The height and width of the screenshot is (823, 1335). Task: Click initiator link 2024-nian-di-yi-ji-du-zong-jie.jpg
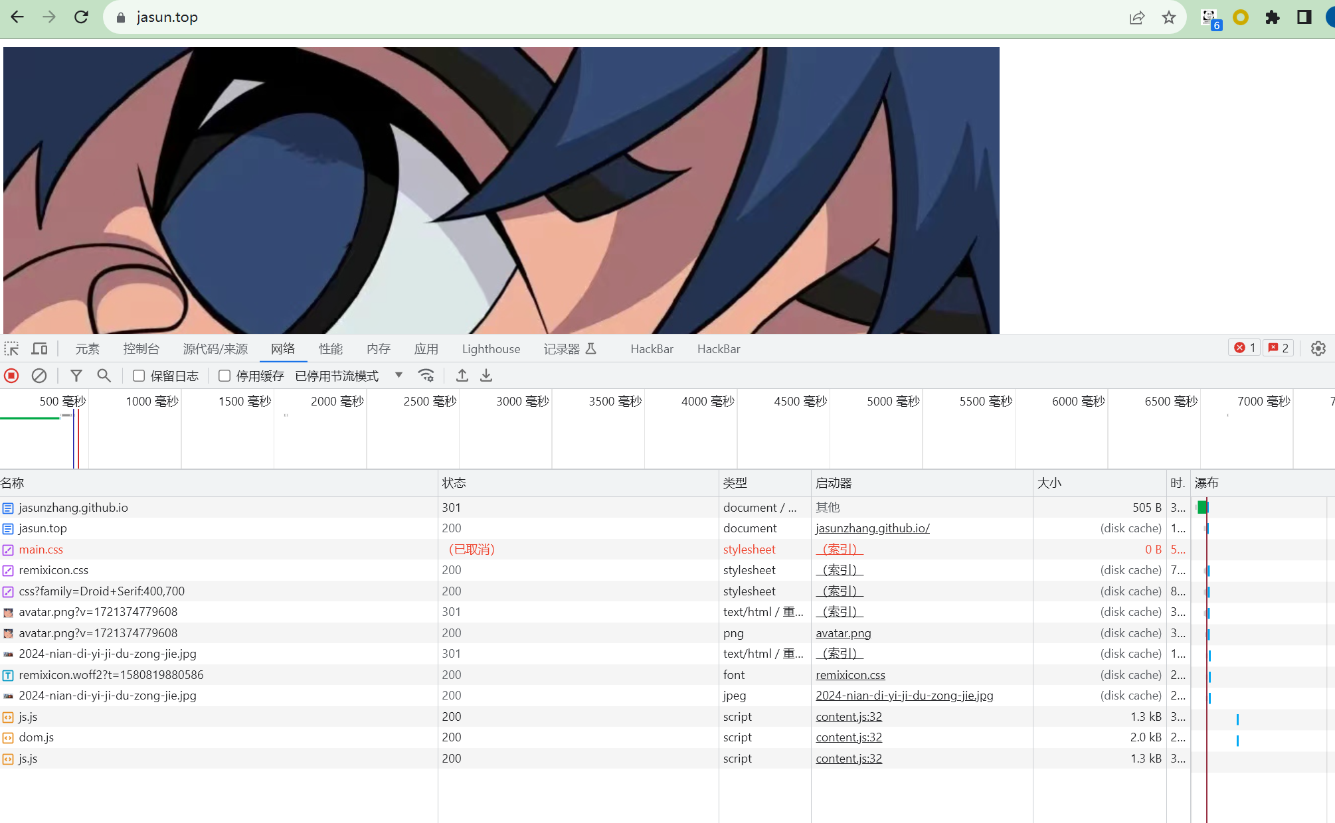click(905, 696)
